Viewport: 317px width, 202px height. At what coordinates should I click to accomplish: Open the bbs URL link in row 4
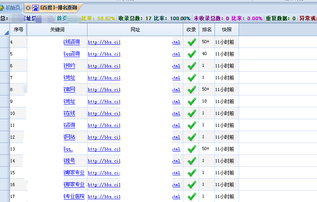tap(104, 42)
